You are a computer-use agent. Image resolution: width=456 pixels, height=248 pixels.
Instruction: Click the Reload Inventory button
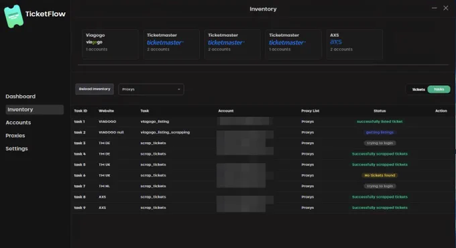pos(95,89)
